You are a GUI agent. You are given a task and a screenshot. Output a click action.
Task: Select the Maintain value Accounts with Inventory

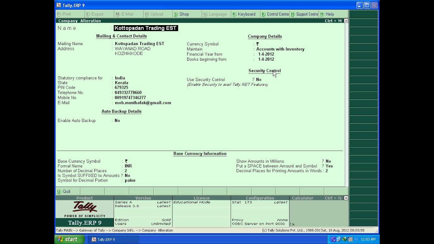click(280, 49)
